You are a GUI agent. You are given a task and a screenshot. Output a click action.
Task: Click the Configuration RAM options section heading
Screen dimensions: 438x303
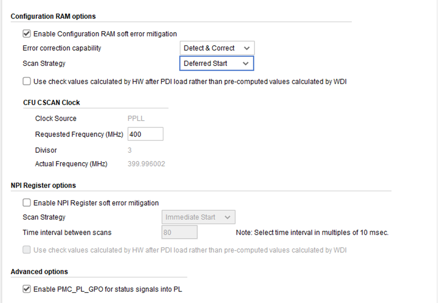coord(53,16)
